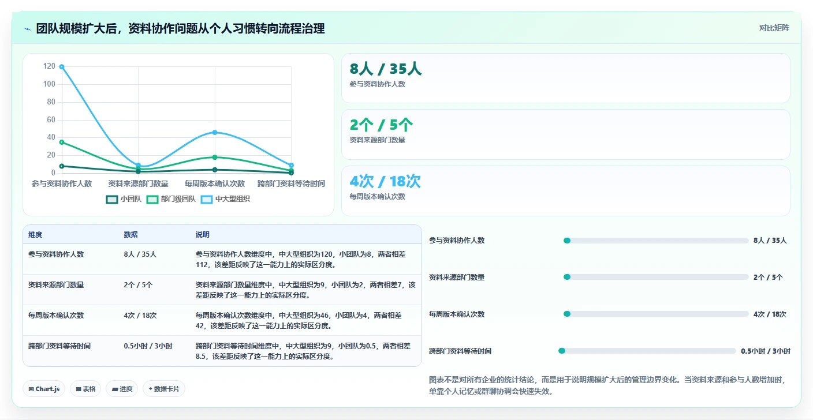The image size is (813, 420).
Task: Click the 0.5小时 / 3小时 value beside progress bar
Action: [x=766, y=351]
